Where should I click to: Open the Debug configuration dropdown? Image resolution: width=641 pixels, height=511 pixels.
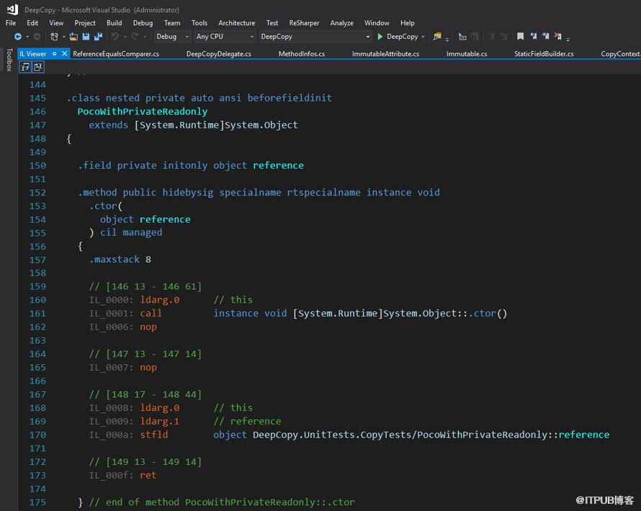click(x=172, y=37)
